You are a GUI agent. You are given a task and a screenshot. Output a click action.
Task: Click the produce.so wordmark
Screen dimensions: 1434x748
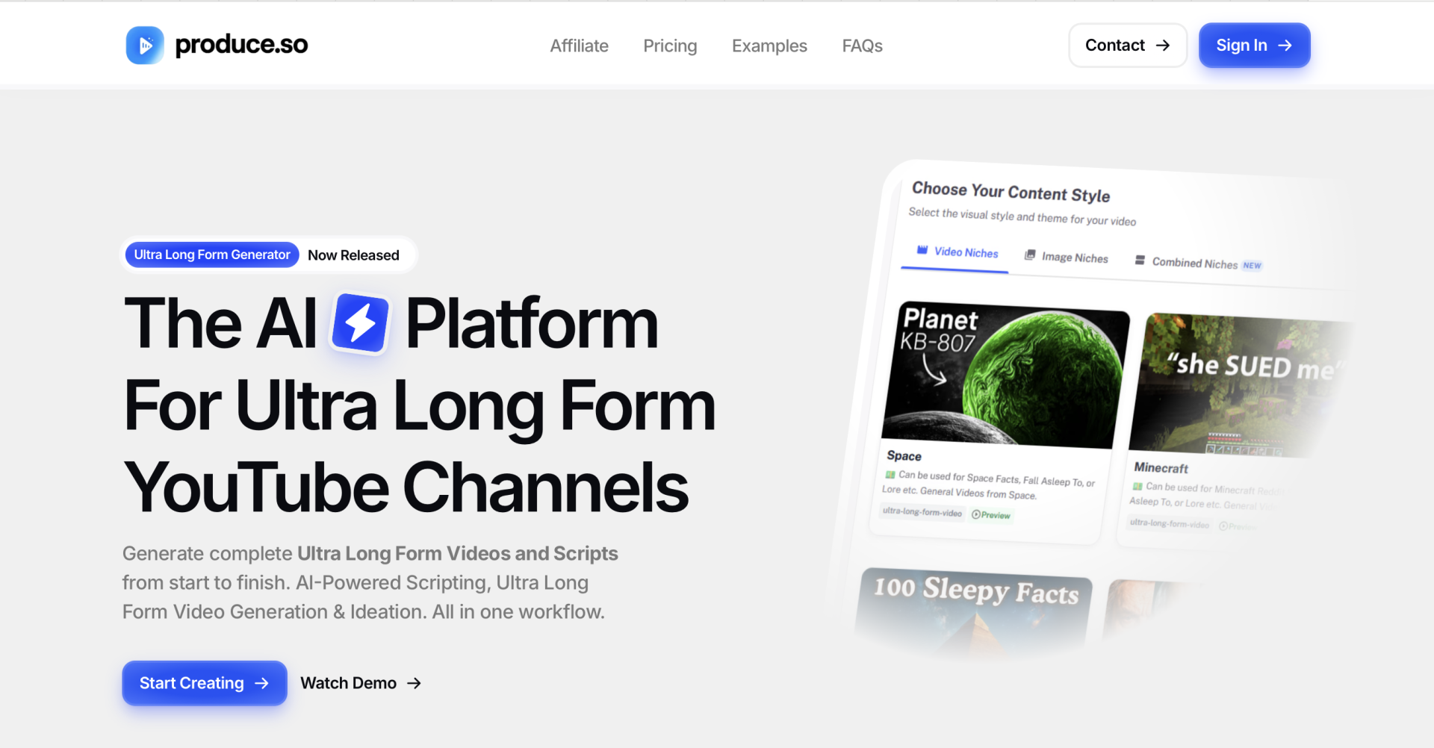(241, 45)
